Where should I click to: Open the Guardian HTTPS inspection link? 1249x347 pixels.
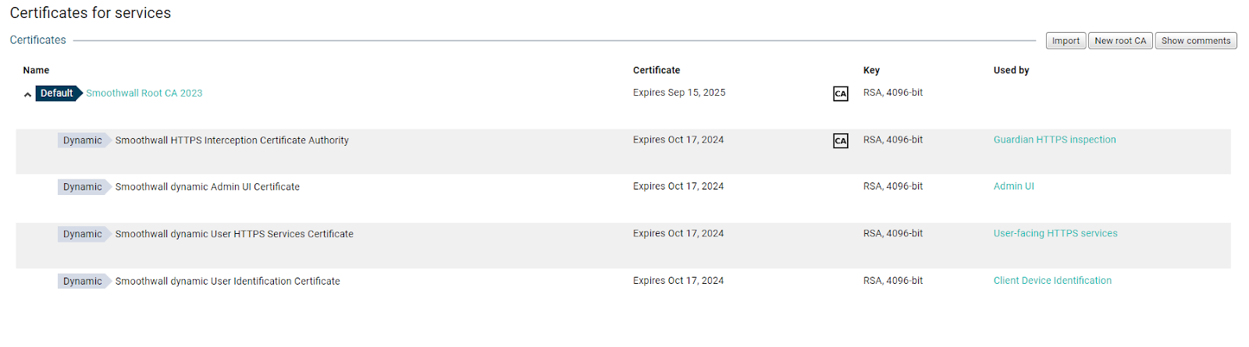[1054, 140]
